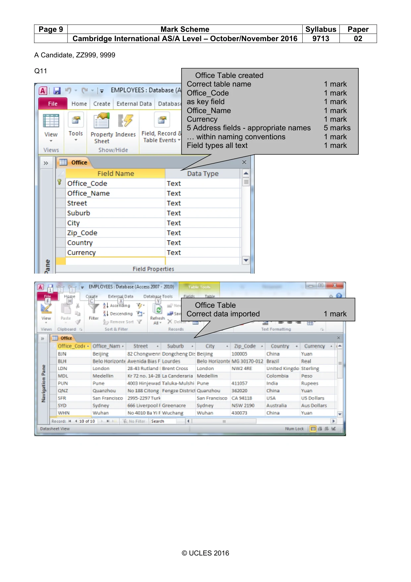Click the Undo arrow in the design view window
The image size is (411, 582).
pyautogui.click(x=68, y=90)
